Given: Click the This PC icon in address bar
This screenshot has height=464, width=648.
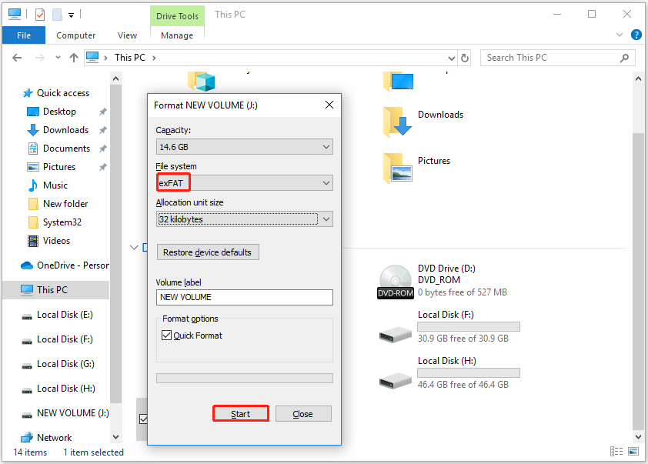Looking at the screenshot, I should pyautogui.click(x=92, y=58).
